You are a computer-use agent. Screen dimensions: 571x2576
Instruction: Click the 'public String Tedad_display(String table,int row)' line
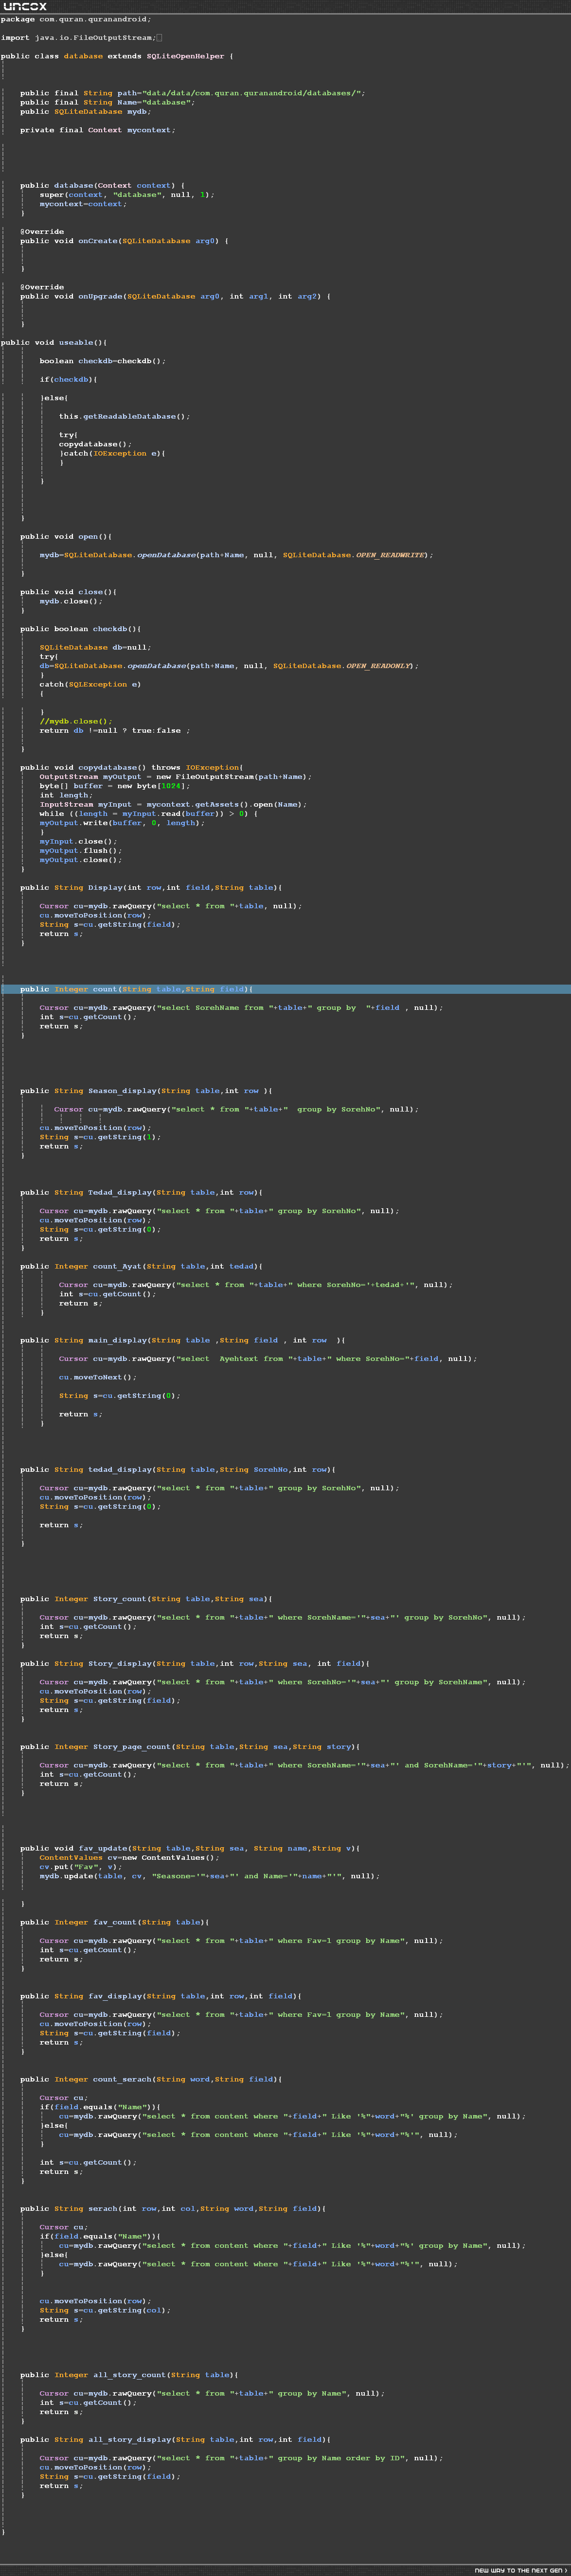(141, 1193)
